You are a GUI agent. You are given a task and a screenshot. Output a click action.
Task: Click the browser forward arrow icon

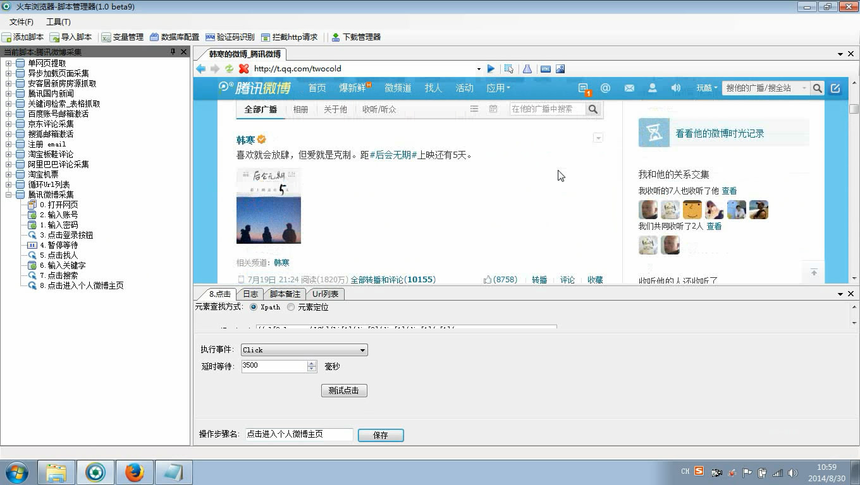pos(215,69)
